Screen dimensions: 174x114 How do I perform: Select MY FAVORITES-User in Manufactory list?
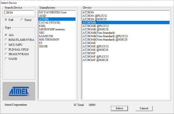click(x=57, y=12)
